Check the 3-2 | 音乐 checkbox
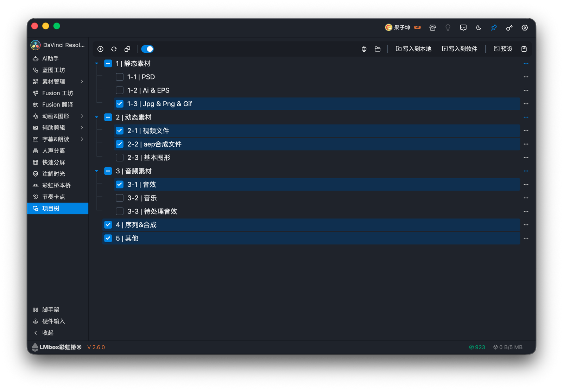563x390 pixels. [120, 198]
